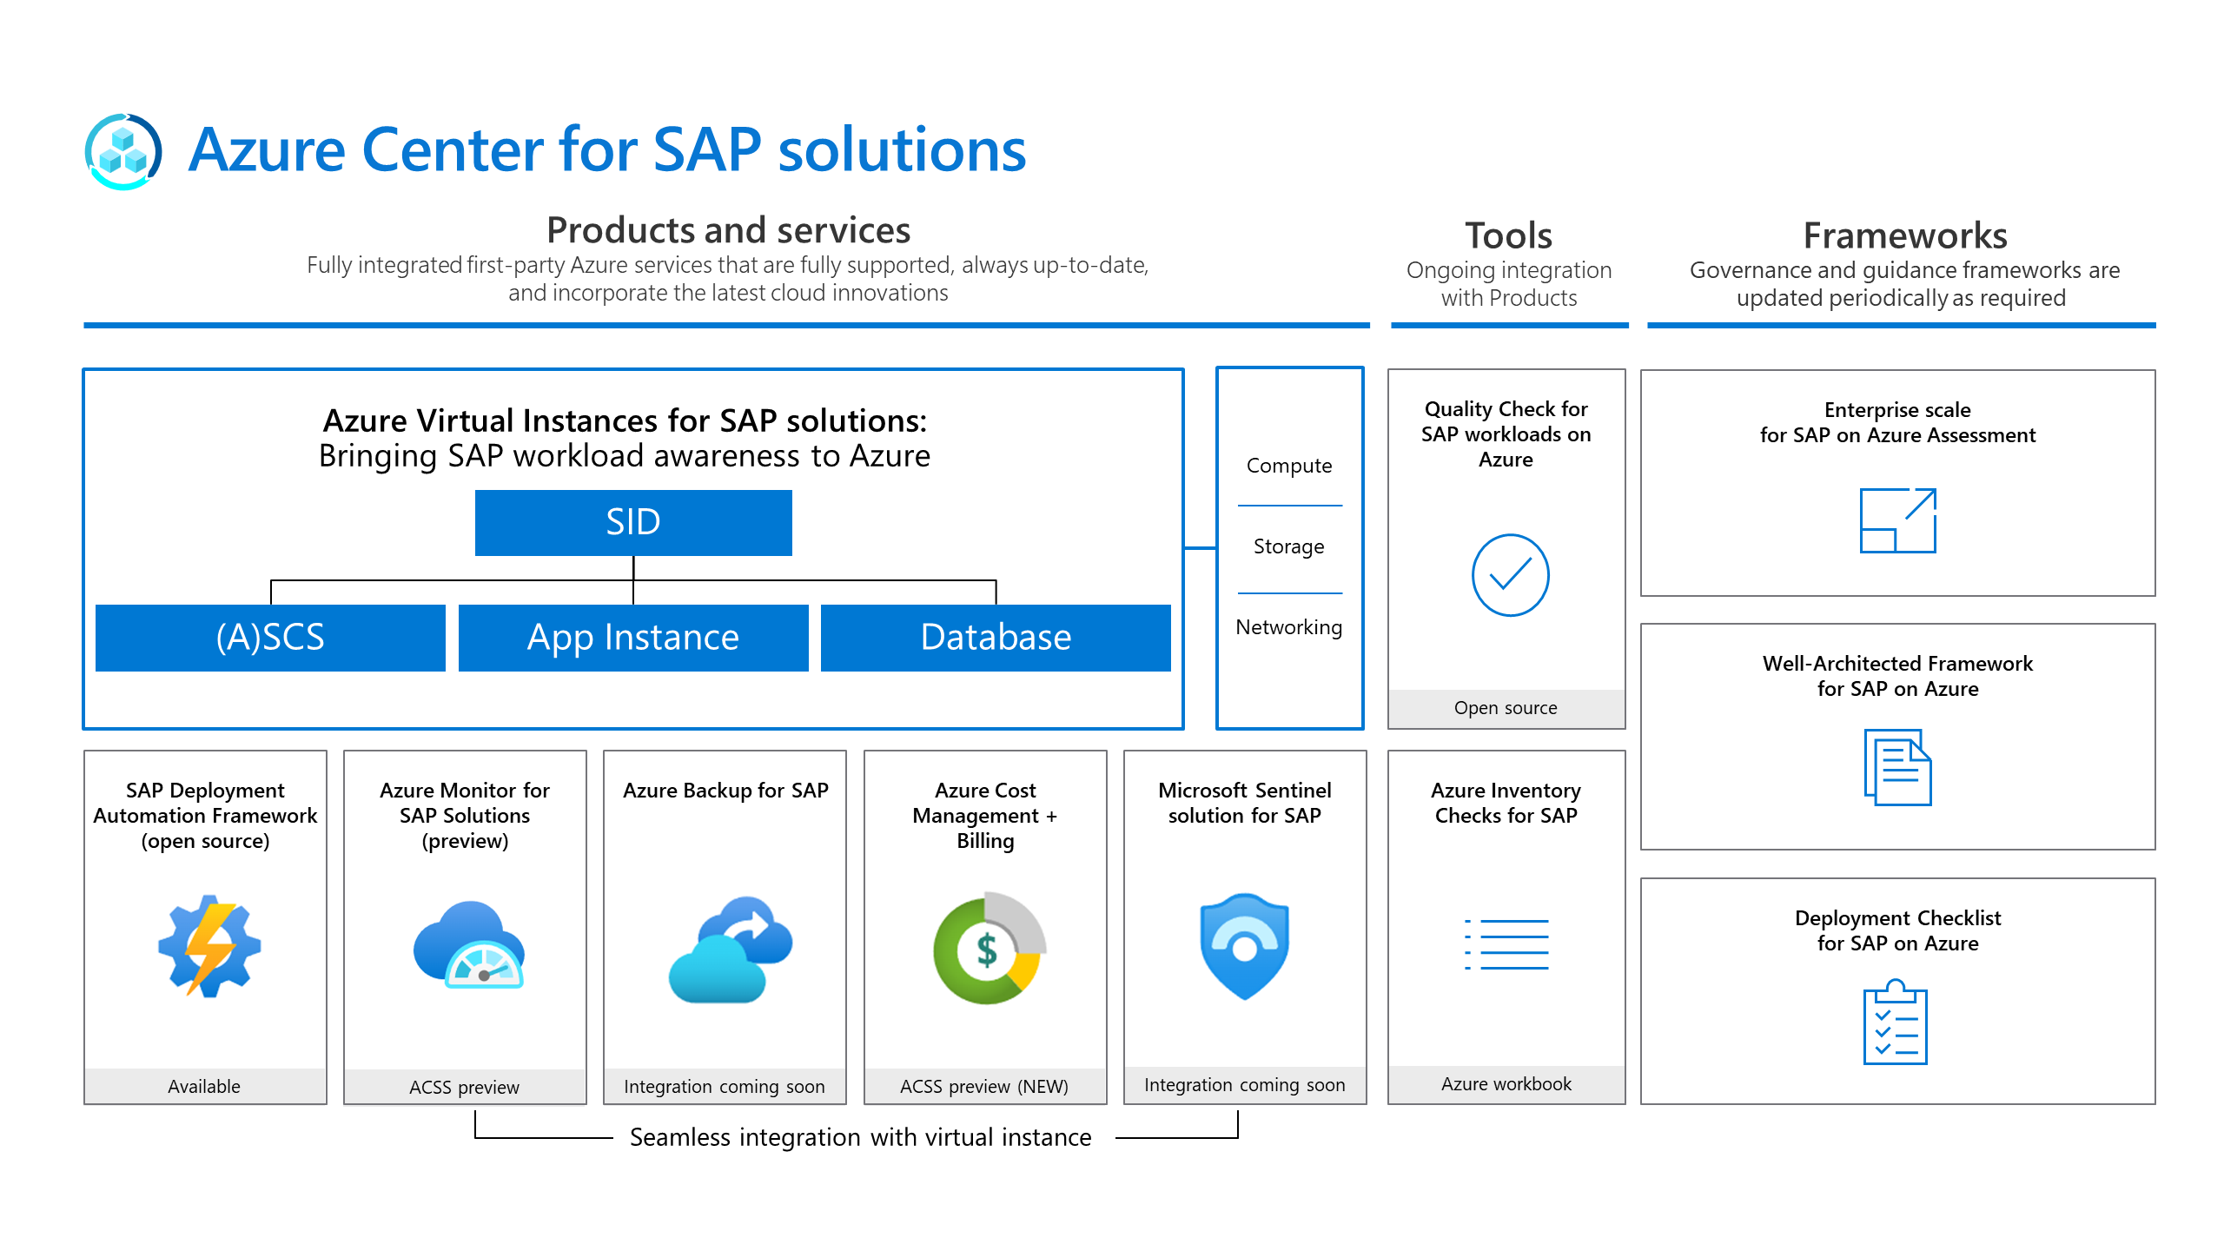Select the (A)SCS block
Screen dimensions: 2224x1251
pyautogui.click(x=270, y=638)
